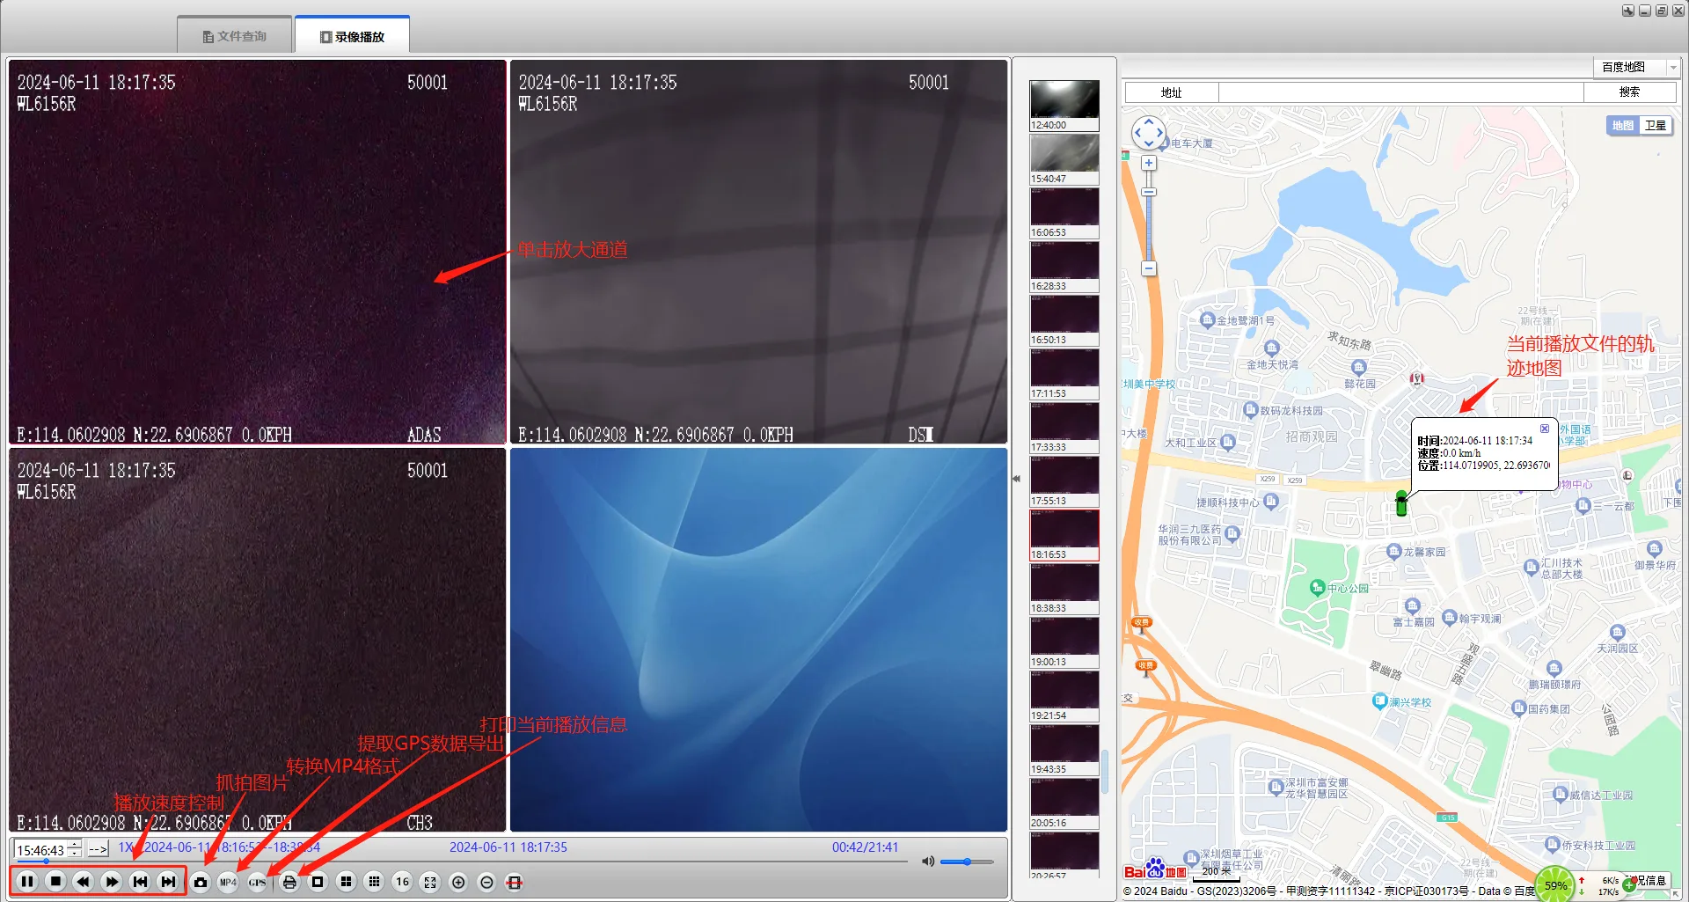Click the circled minus icon in the toolbar
The height and width of the screenshot is (902, 1689).
coord(486,882)
